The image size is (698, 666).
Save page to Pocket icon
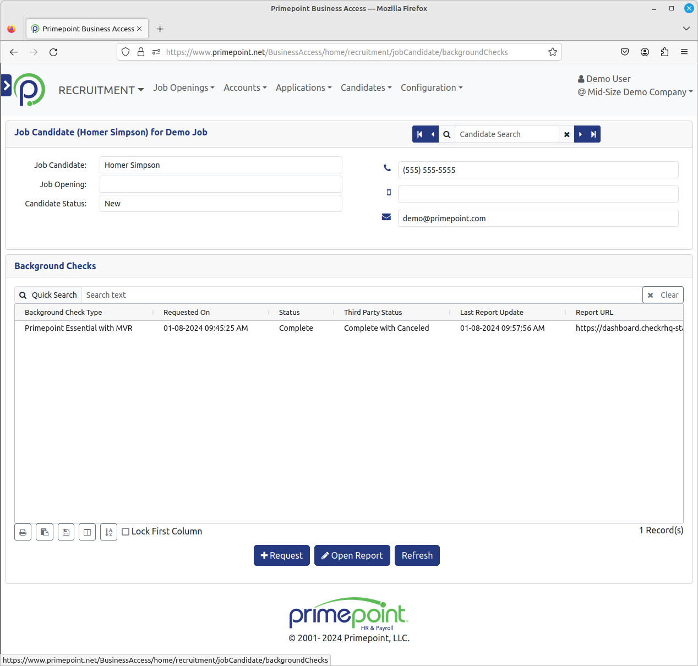[x=625, y=52]
